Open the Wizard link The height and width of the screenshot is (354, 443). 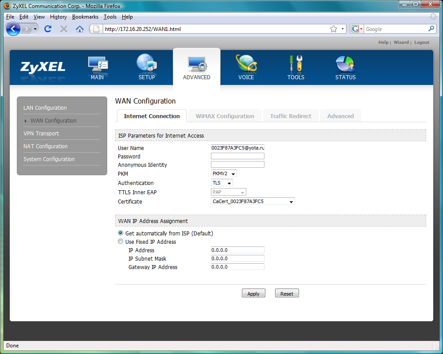[x=401, y=42]
